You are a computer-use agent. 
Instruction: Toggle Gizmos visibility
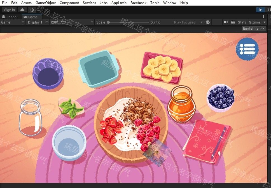coord(255,22)
